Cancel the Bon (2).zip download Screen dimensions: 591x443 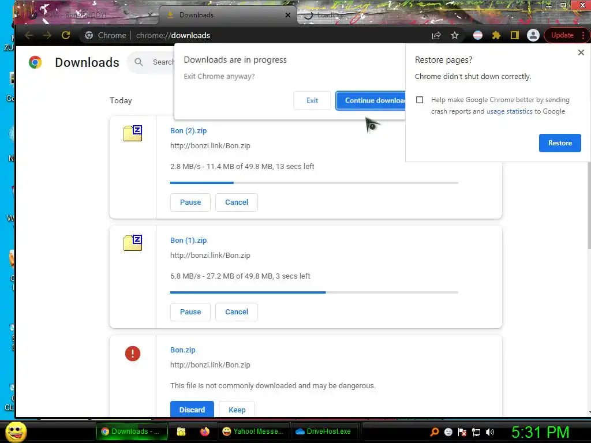237,202
